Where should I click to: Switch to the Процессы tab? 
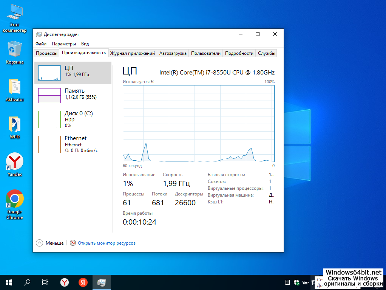[x=46, y=53]
